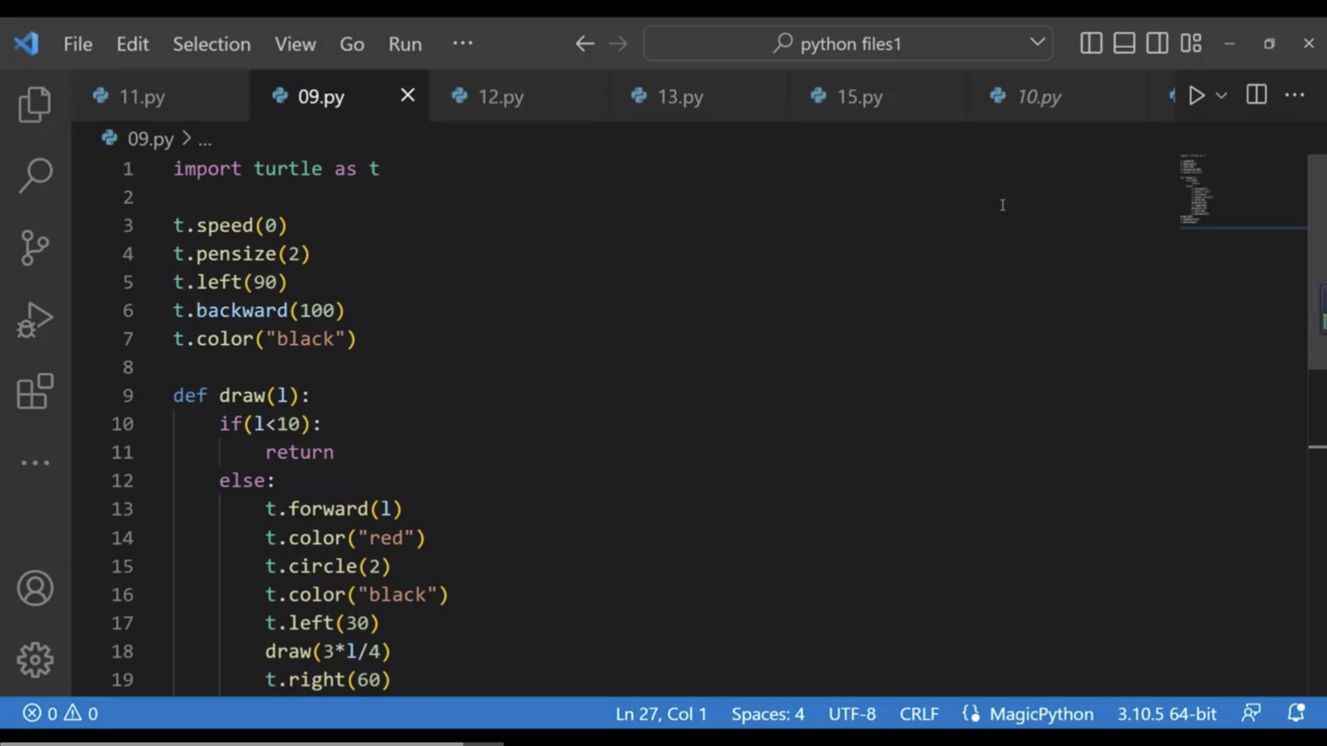The width and height of the screenshot is (1327, 746).
Task: Expand the command center dropdown chevron
Action: (x=1037, y=42)
